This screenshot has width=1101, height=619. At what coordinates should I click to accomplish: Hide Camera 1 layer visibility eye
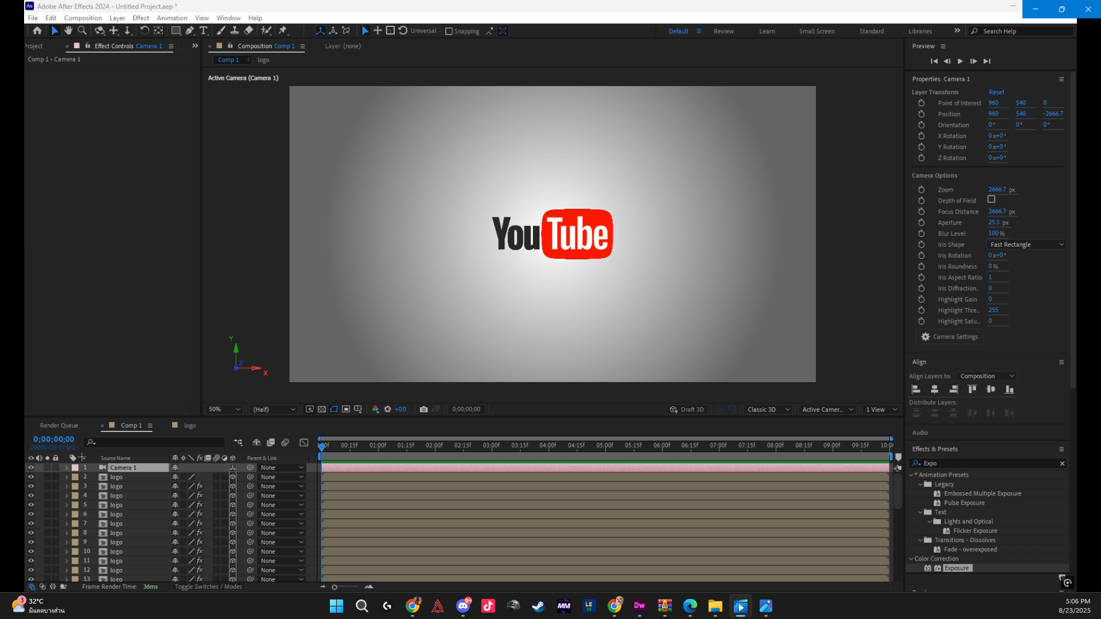(x=31, y=468)
